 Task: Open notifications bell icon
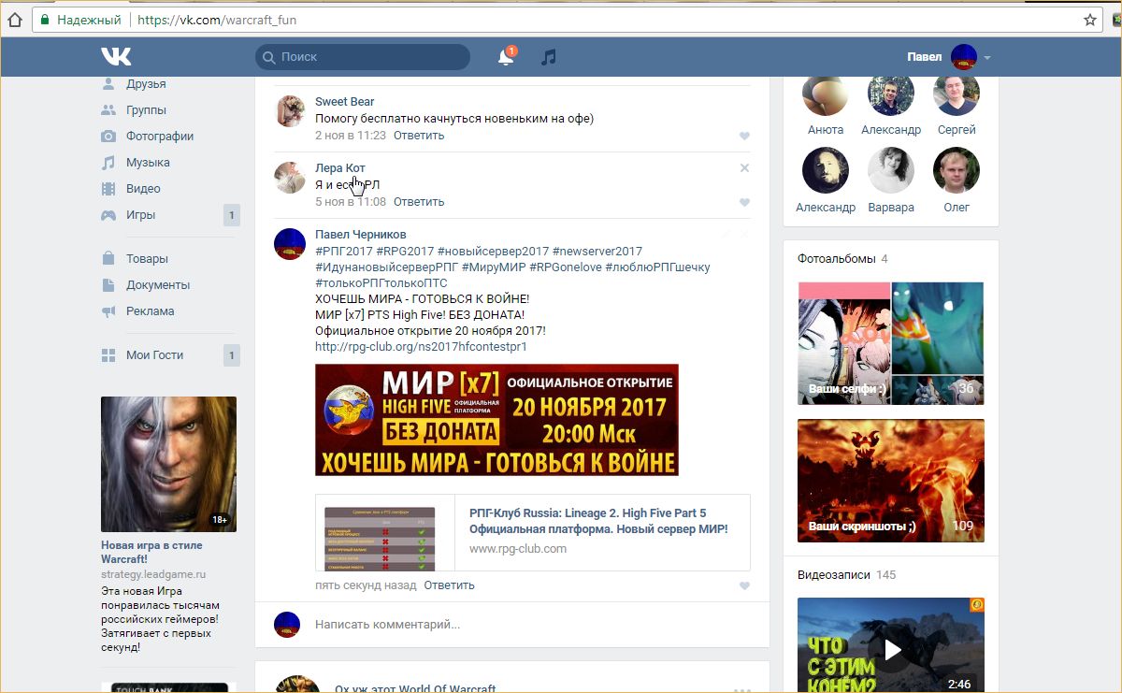point(506,57)
